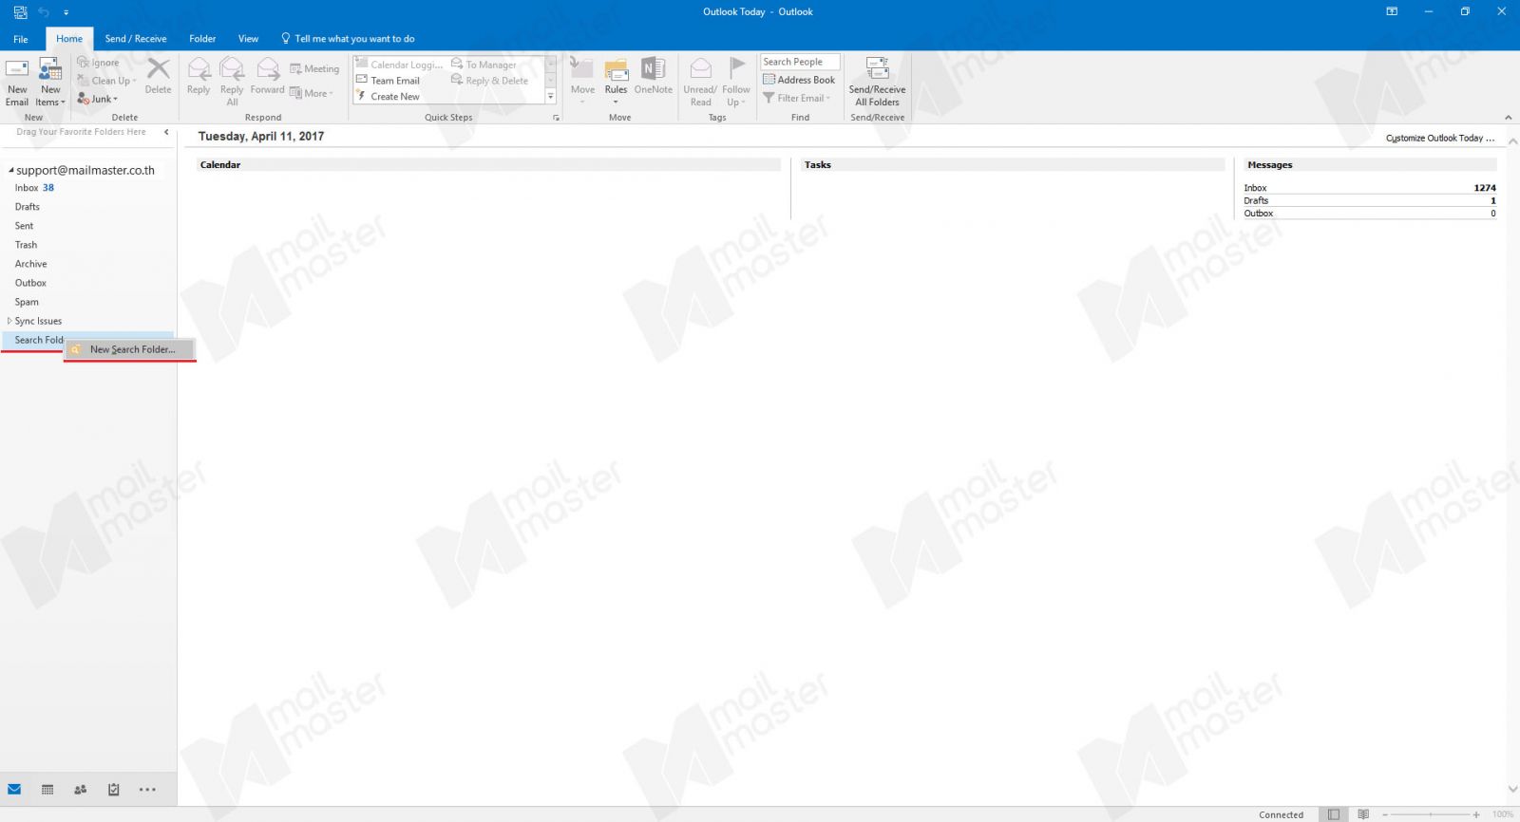Open the Follow Up flag menu

point(736,82)
